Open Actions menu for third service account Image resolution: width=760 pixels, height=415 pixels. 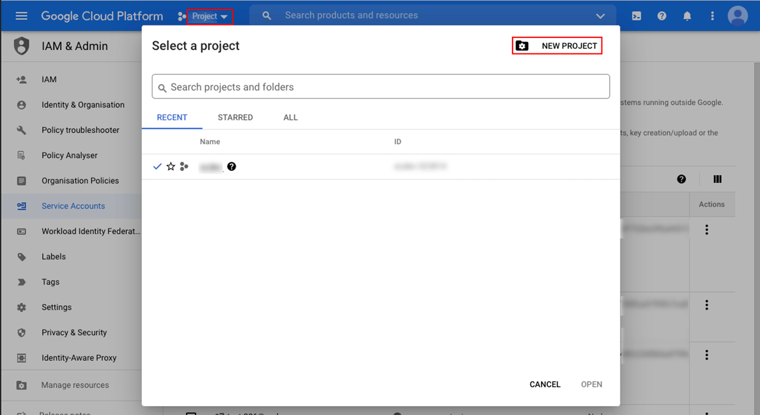tap(707, 355)
